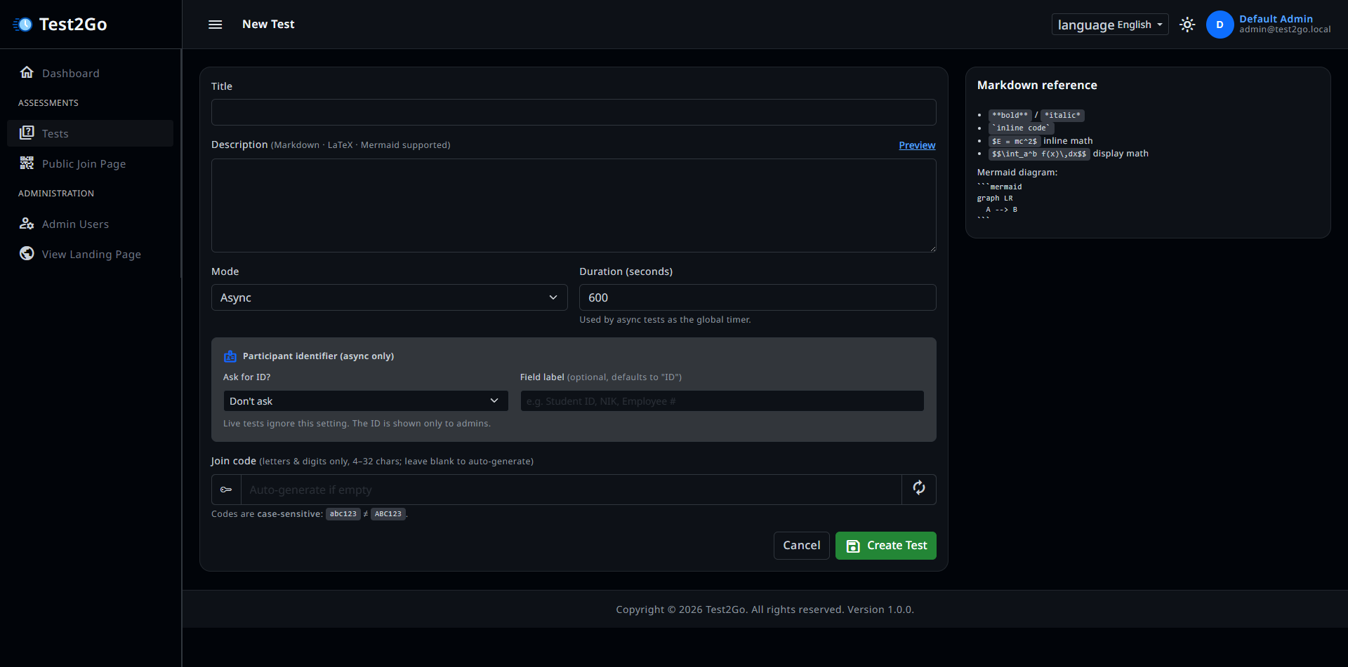Click the Dashboard home icon
Viewport: 1348px width, 667px height.
[x=27, y=72]
